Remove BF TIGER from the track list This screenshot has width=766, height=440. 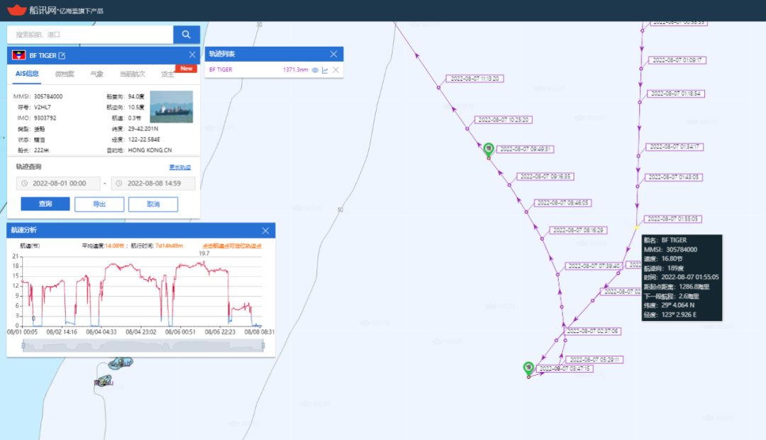(335, 70)
